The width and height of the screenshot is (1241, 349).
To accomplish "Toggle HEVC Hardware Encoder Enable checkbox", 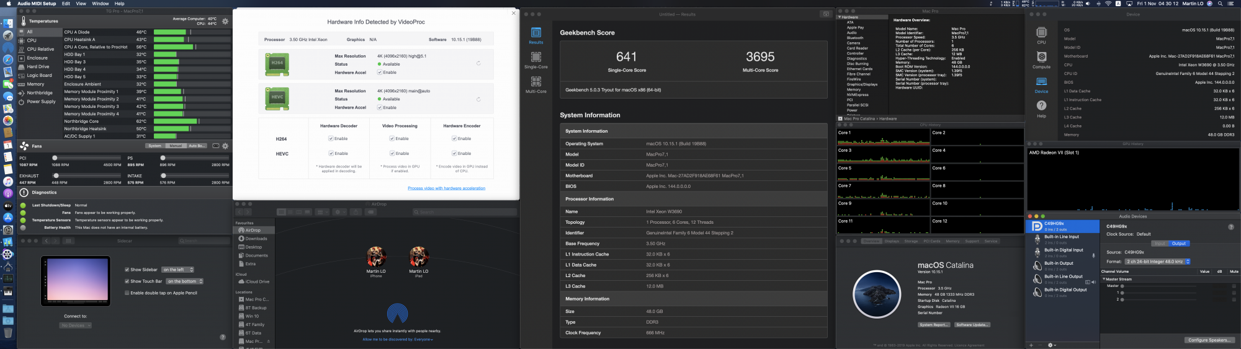I will pos(454,154).
